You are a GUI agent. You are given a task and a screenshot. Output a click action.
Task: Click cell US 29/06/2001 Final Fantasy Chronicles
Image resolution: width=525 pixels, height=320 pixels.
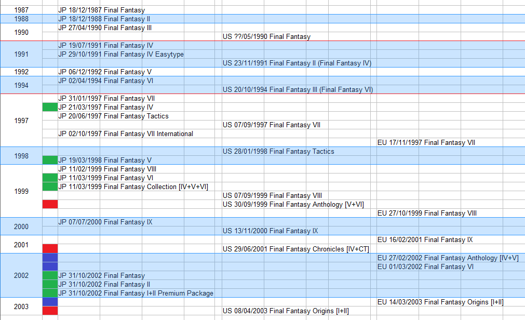[x=295, y=249]
